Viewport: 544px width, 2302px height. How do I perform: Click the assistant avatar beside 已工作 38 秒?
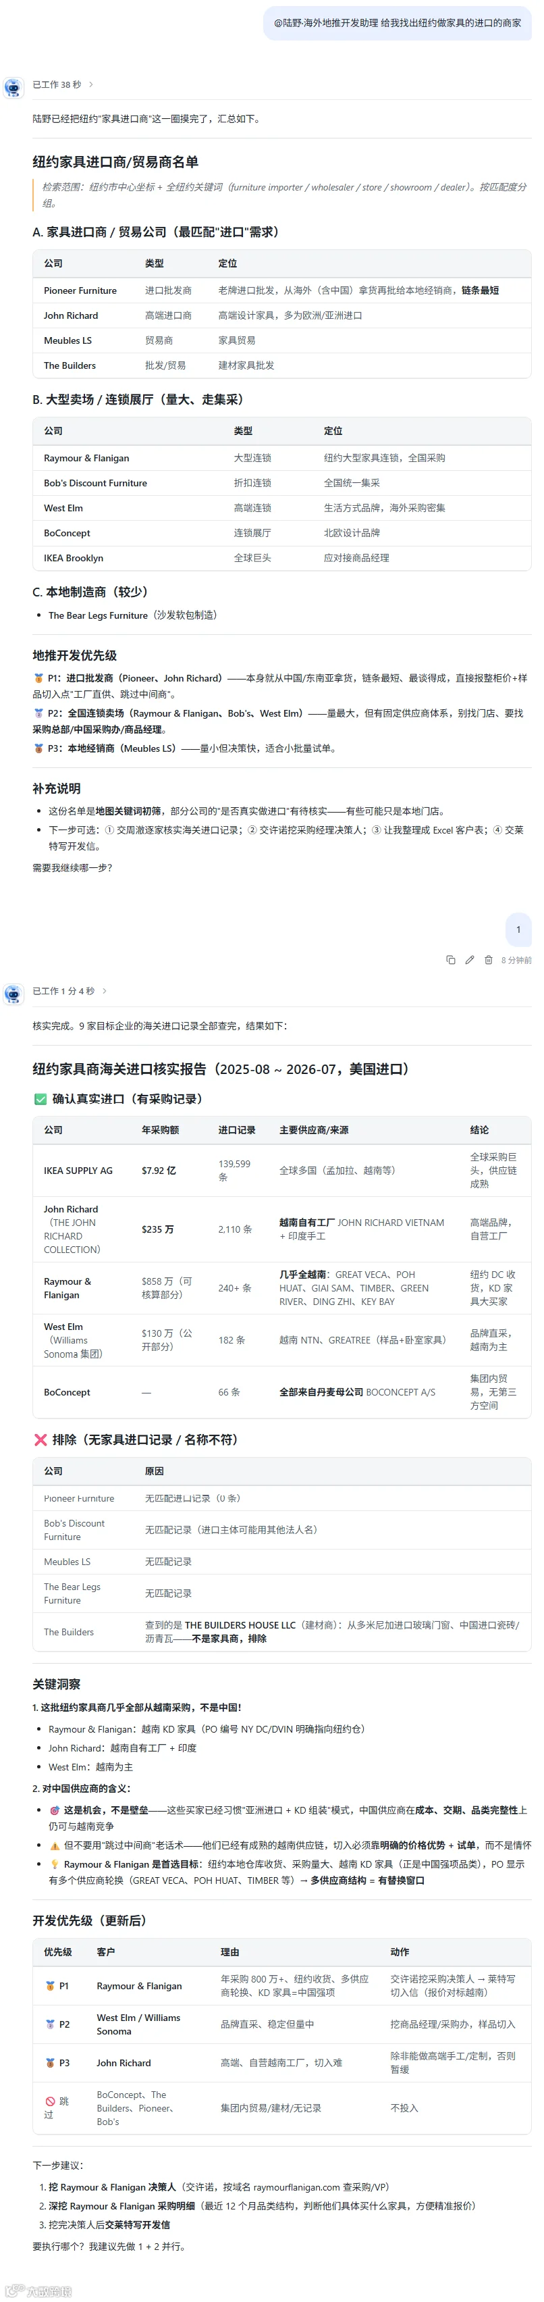click(13, 86)
